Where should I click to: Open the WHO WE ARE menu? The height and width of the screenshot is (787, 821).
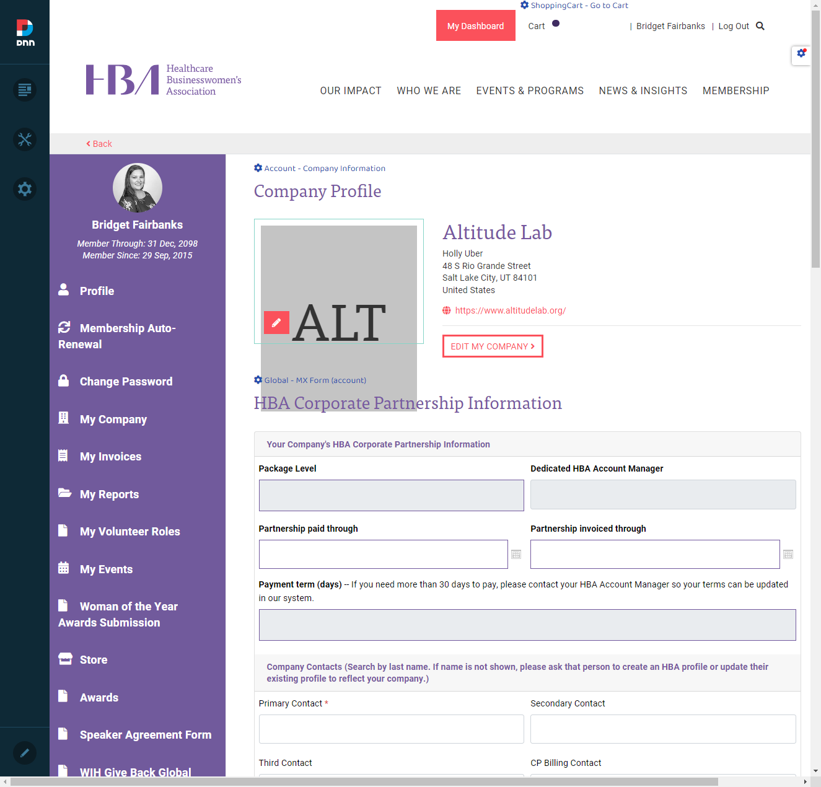[x=429, y=90]
